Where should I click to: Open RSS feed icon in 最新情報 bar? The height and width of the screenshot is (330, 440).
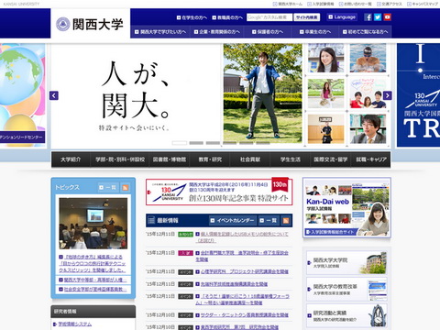coord(286,220)
